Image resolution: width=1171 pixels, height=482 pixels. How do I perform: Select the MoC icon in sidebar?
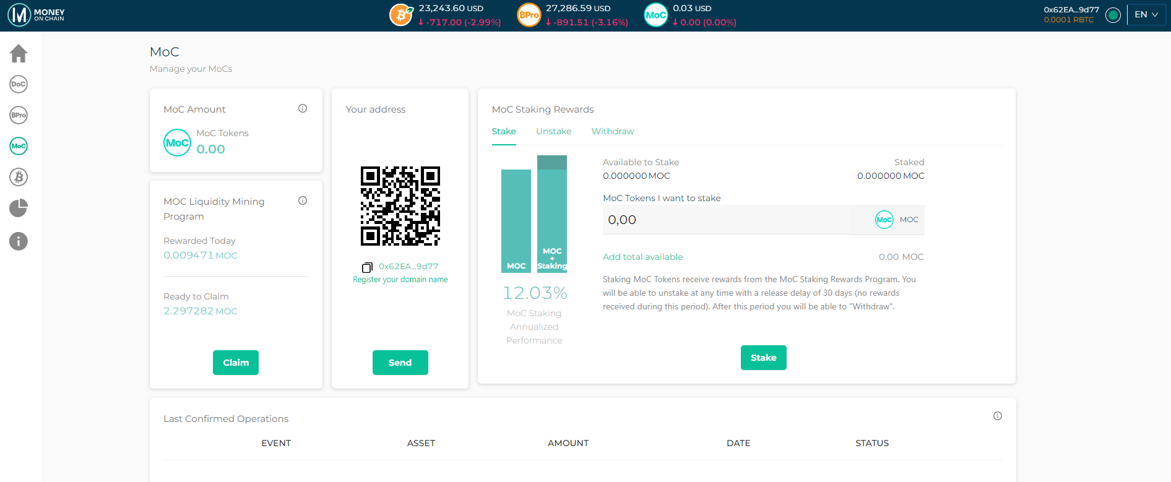[19, 146]
